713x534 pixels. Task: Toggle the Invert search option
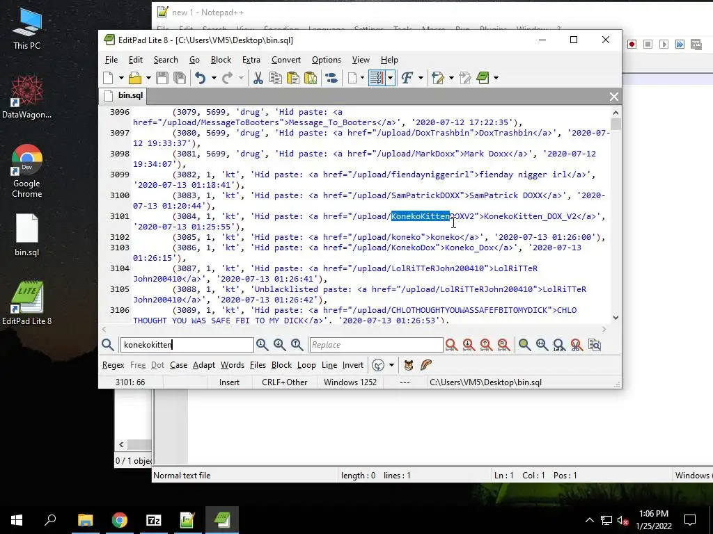[353, 365]
